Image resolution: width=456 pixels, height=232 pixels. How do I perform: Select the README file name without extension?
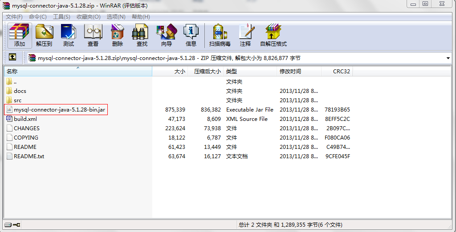point(25,147)
